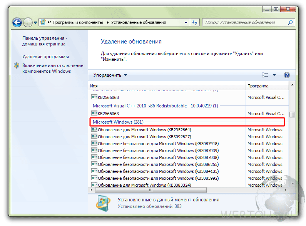This screenshot has height=226, width=306.
Task: Open Help with the question mark icon
Action: [286, 75]
